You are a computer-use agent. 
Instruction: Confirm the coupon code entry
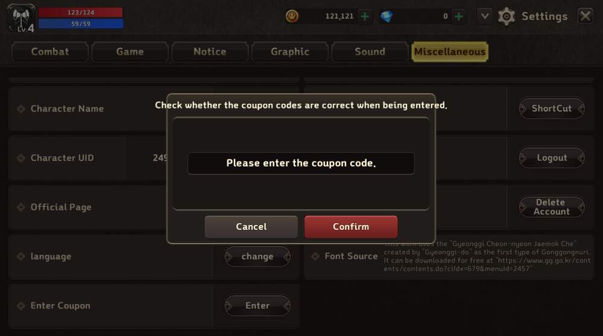[x=351, y=227]
